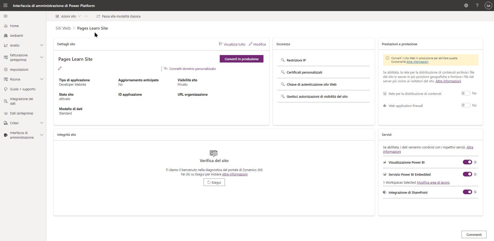Open the Azioni sito dropdown
The height and width of the screenshot is (241, 494).
click(68, 16)
